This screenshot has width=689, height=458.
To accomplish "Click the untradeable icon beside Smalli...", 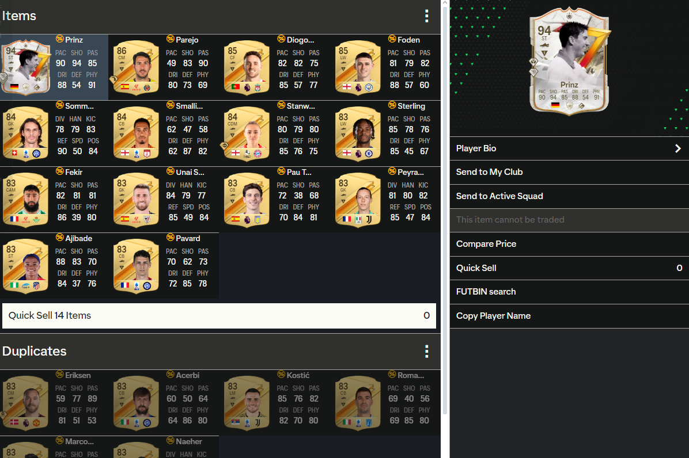I will tap(171, 105).
